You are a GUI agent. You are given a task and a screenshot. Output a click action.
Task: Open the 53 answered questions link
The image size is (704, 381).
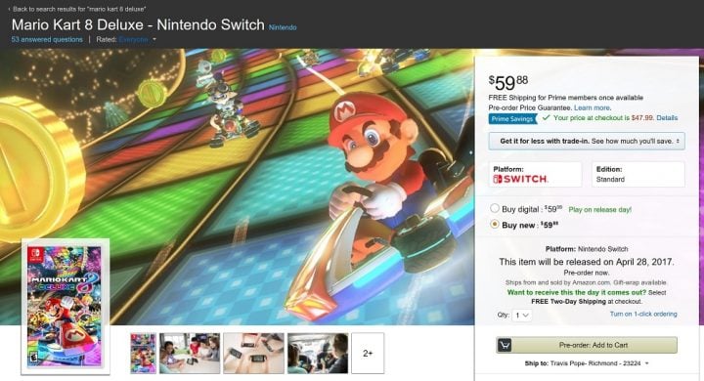[47, 39]
